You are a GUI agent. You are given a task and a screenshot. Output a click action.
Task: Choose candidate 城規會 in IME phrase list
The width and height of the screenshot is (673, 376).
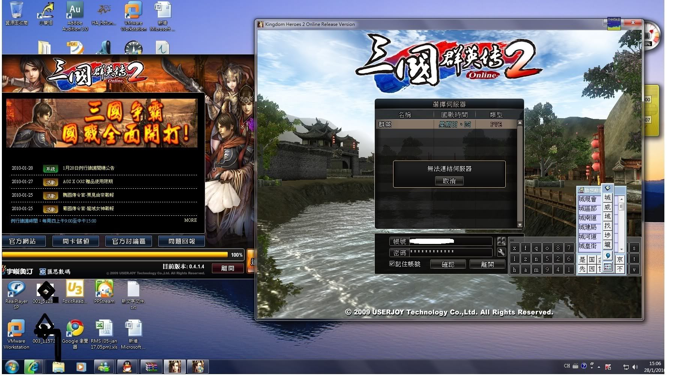(588, 199)
